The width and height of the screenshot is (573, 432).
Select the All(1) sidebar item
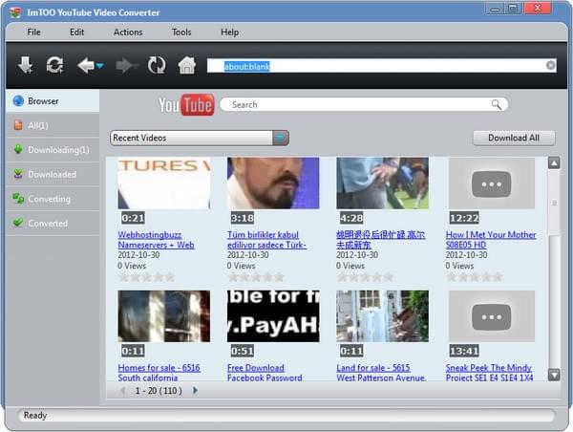click(x=53, y=125)
